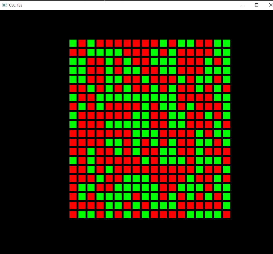This screenshot has width=273, height=254.
Task: Maximize the CSC 133 window
Action: coord(257,5)
